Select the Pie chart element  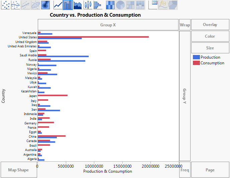click(x=120, y=5)
